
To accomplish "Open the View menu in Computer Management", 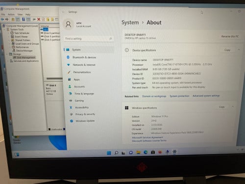I will click(x=20, y=14).
